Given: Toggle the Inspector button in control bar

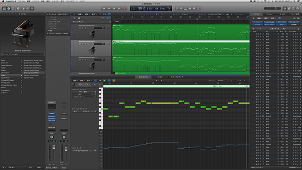Looking at the screenshot, I should (8, 8).
